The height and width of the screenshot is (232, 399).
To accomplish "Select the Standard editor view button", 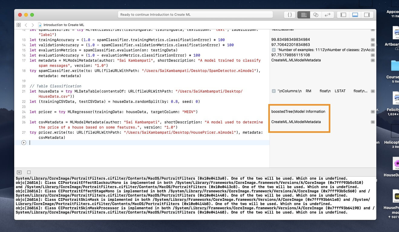I will [x=303, y=15].
